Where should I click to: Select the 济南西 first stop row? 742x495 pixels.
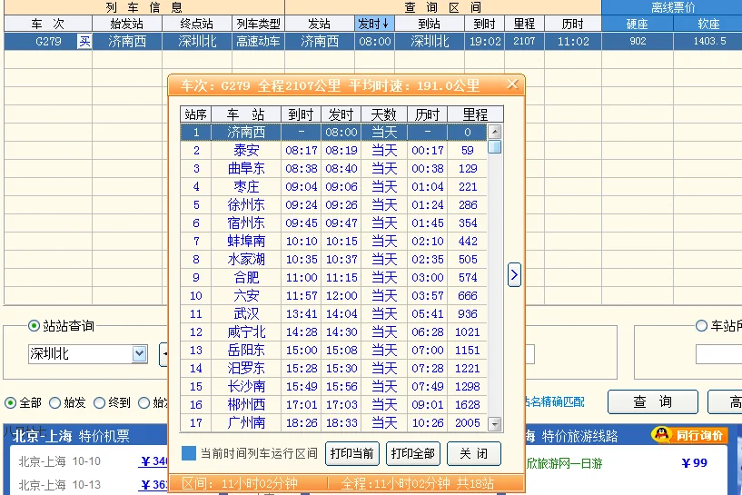[333, 132]
